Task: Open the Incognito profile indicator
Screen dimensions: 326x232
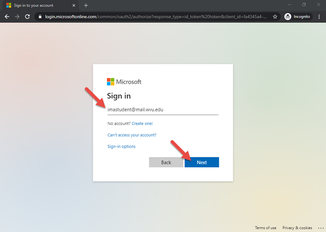Action: pos(297,17)
